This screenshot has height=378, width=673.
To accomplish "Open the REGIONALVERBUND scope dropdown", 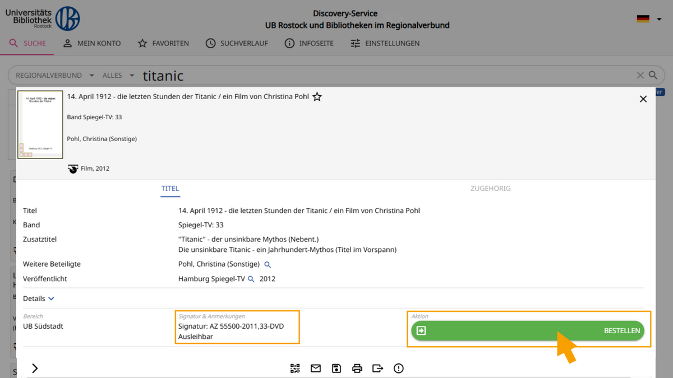I will [x=54, y=75].
